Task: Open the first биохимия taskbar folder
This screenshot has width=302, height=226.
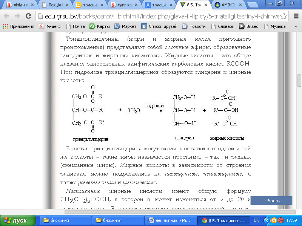Action: (x=65, y=220)
